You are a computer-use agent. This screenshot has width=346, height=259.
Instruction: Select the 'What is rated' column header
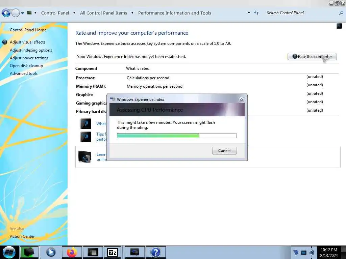tap(138, 68)
